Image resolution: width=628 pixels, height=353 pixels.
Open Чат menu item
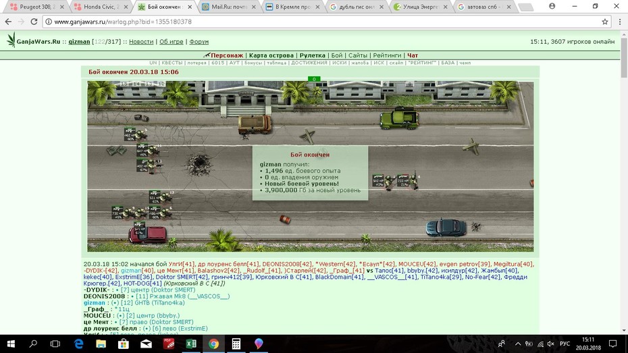tap(413, 55)
